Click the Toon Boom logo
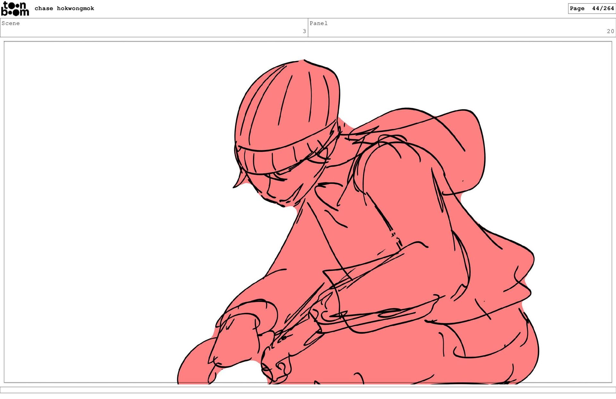Image resolution: width=616 pixels, height=399 pixels. click(x=15, y=9)
